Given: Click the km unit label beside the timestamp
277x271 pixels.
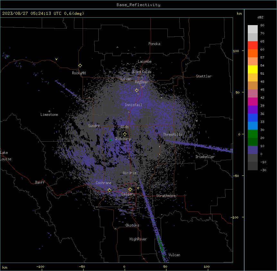Looking at the screenshot, I should coord(239,14).
